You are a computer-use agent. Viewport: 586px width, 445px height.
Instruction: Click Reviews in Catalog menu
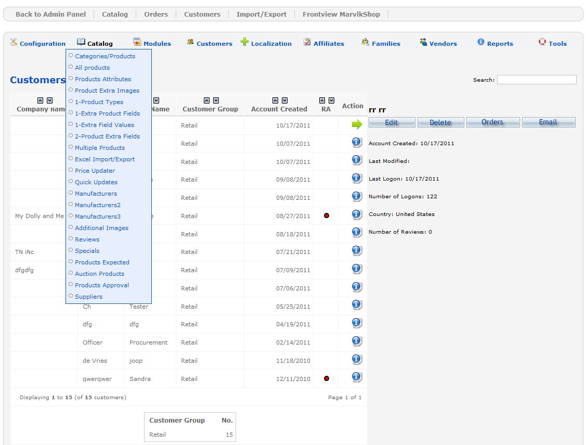(x=87, y=239)
